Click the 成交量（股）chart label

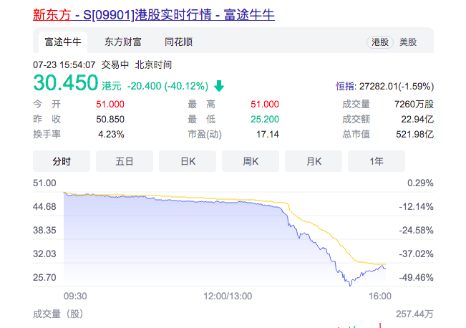click(58, 314)
